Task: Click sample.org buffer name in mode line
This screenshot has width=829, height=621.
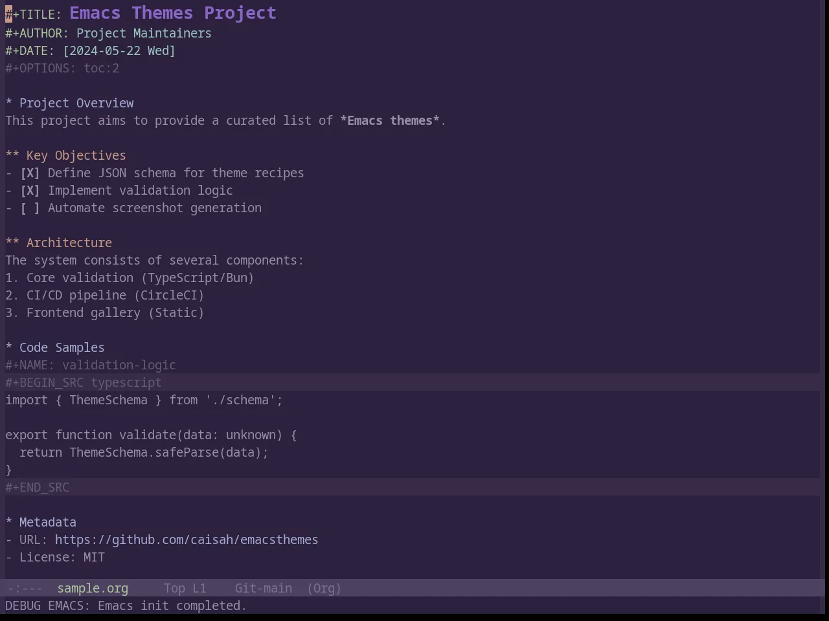Action: pos(93,589)
